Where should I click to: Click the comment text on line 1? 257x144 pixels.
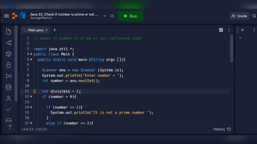[x=88, y=38]
